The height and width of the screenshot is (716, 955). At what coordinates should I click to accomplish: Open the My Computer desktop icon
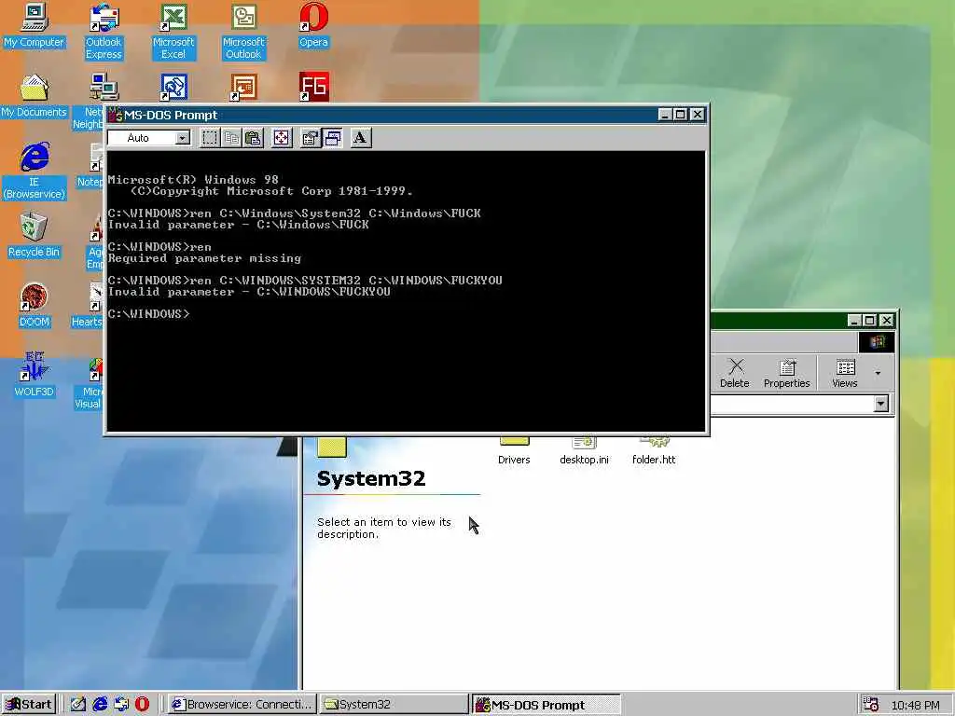pyautogui.click(x=35, y=25)
